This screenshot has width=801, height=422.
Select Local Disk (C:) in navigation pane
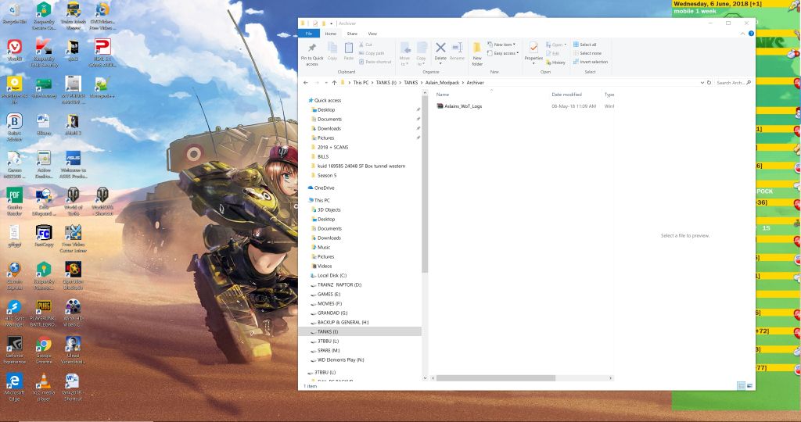pos(332,276)
